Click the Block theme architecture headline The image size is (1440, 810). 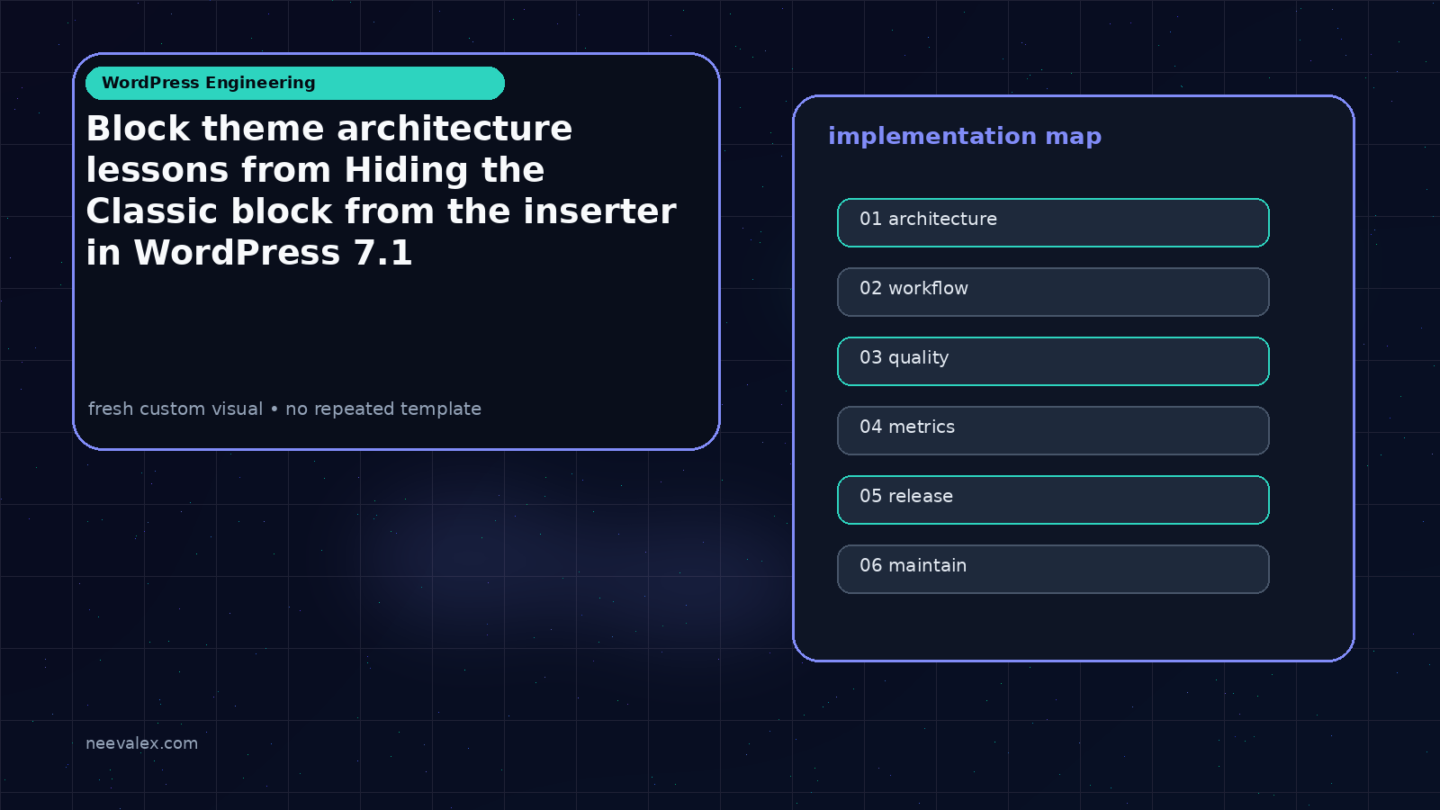coord(381,190)
